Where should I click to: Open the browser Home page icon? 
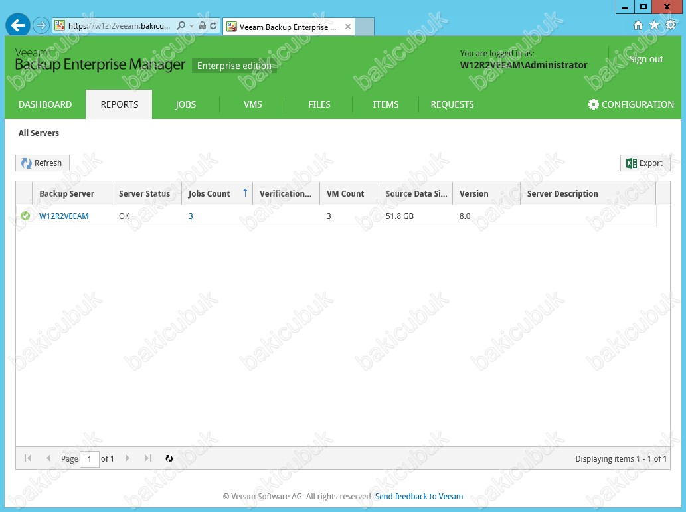638,25
